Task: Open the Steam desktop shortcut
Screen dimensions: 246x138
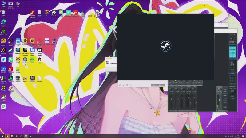Action: click(11, 50)
